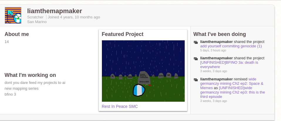Click liamthemapmaker in the remixed activity entry
The image size is (281, 121).
pos(216,79)
